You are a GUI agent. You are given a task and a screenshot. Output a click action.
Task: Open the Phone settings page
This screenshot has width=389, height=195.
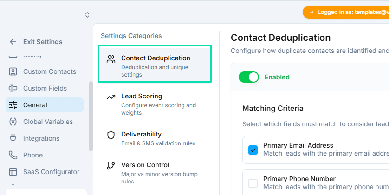point(45,155)
